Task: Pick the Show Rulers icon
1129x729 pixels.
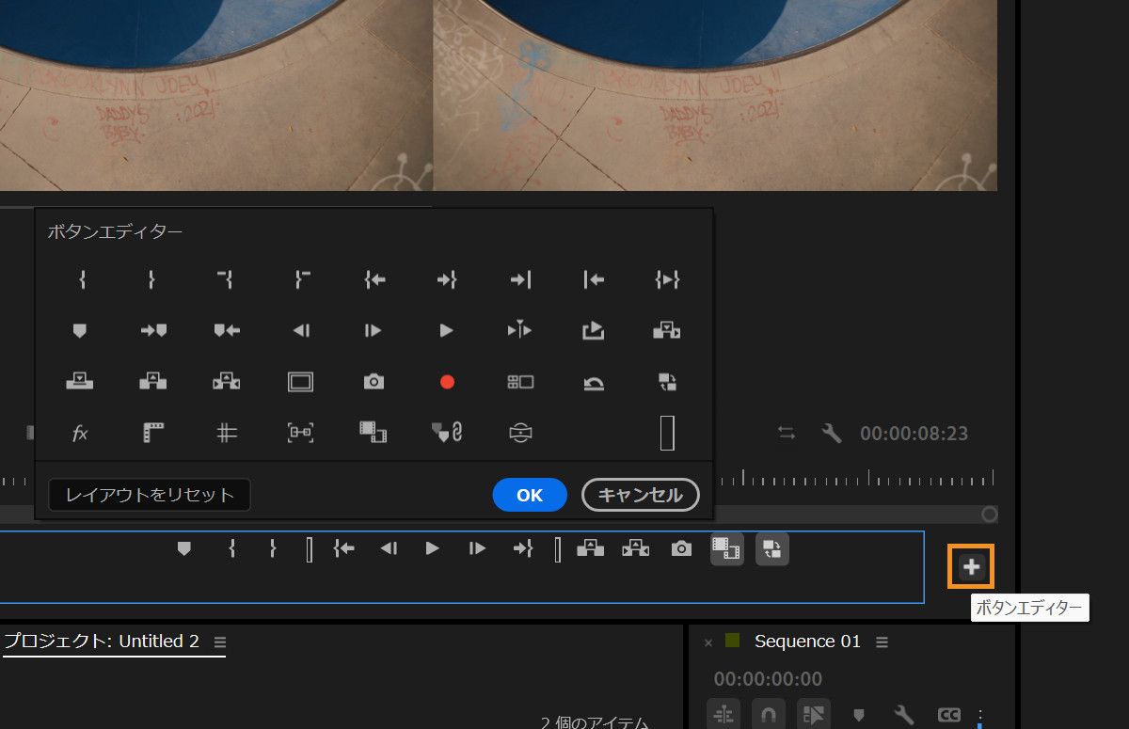Action: pos(153,433)
